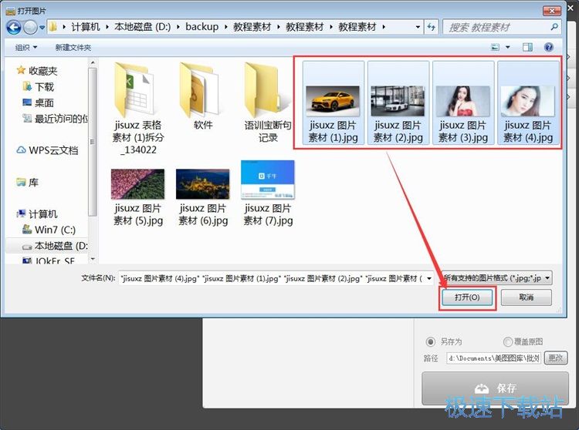Select 下载 in the favorites list
Screen dimensions: 579x430
(x=39, y=86)
